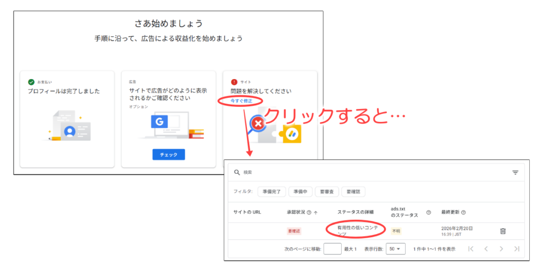Screen dimensions: 536x268
Task: Click the blue チェック button
Action: click(169, 154)
